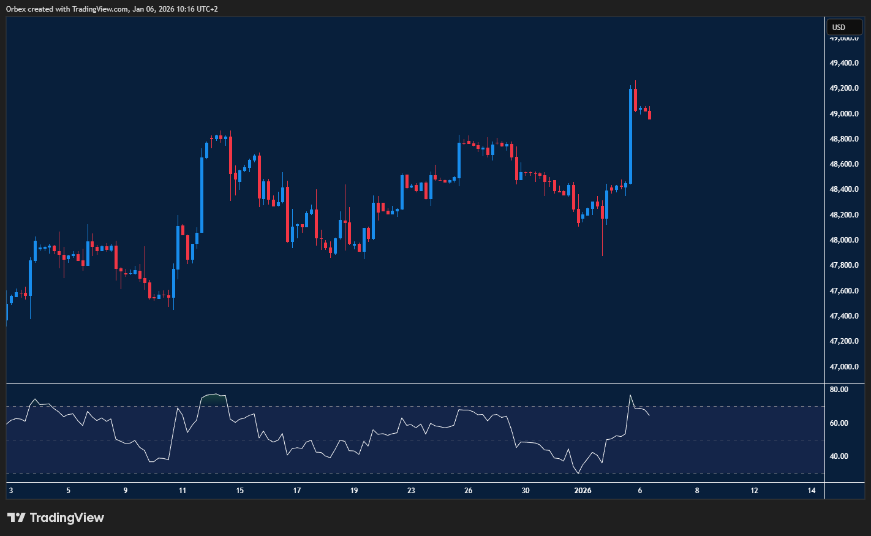Select the upper 70 dashed RSI band line

pos(368,406)
